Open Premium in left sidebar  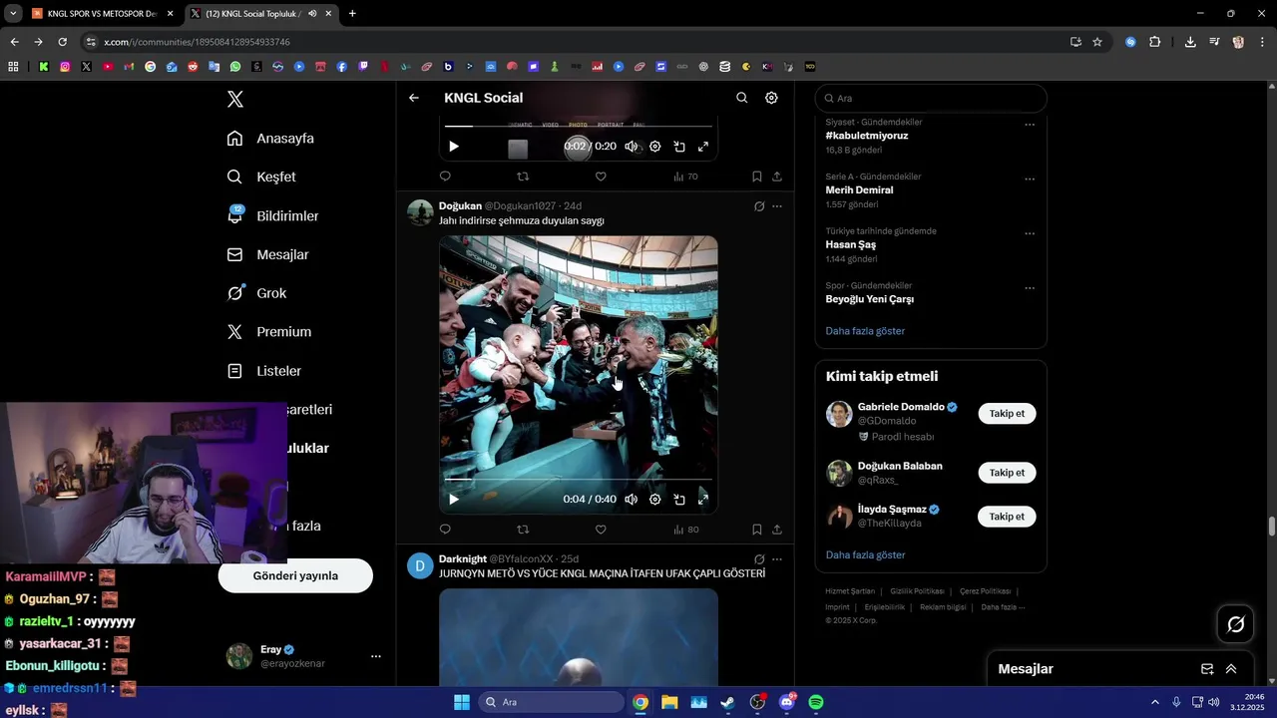269,332
